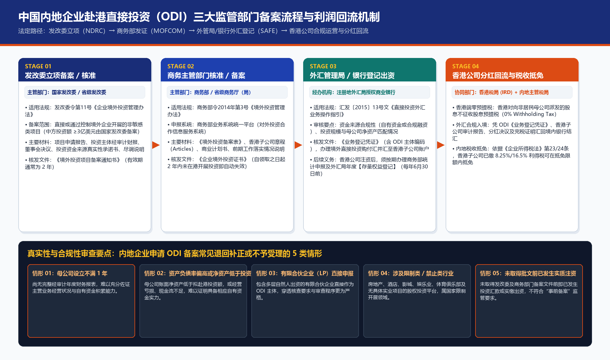This screenshot has height=360, width=610.
Task: Click the bullet citing 汇发〔2015〕13号文
Action: [368, 111]
